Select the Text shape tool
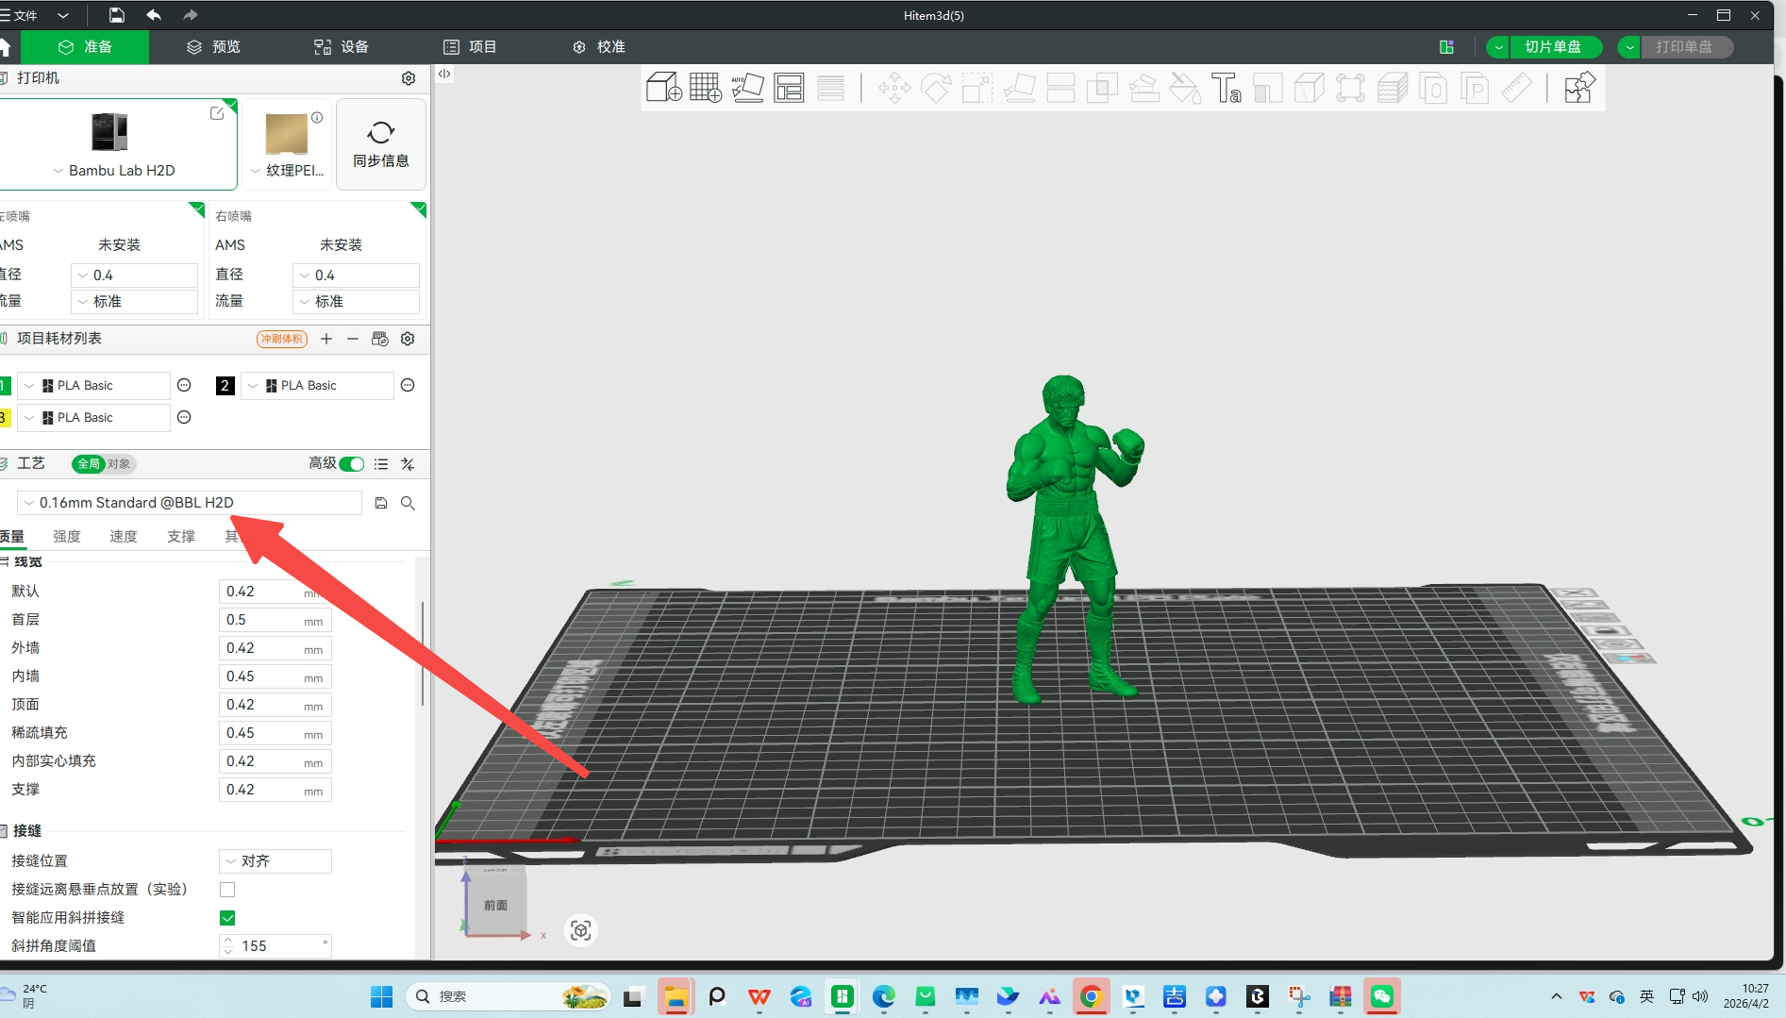1786x1018 pixels. point(1226,88)
